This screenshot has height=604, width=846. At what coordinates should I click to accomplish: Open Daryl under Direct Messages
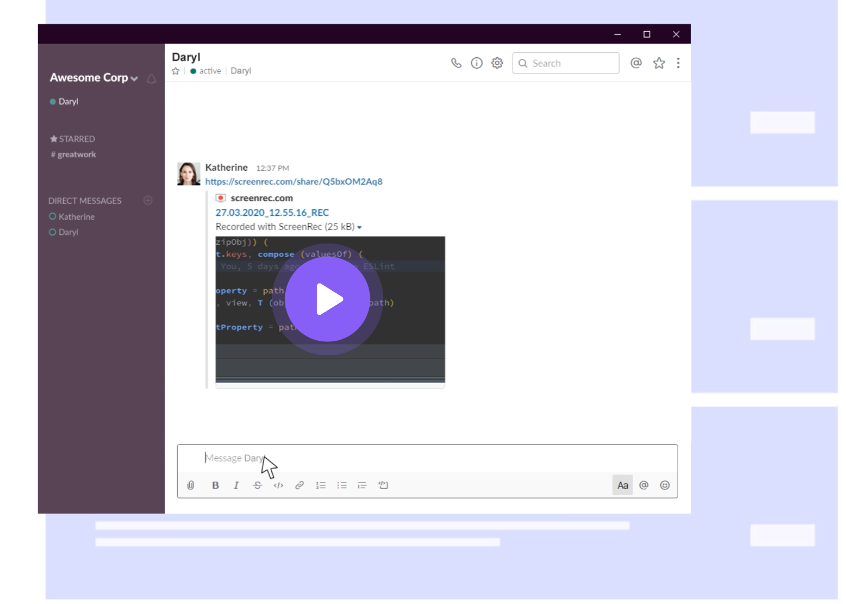coord(64,232)
